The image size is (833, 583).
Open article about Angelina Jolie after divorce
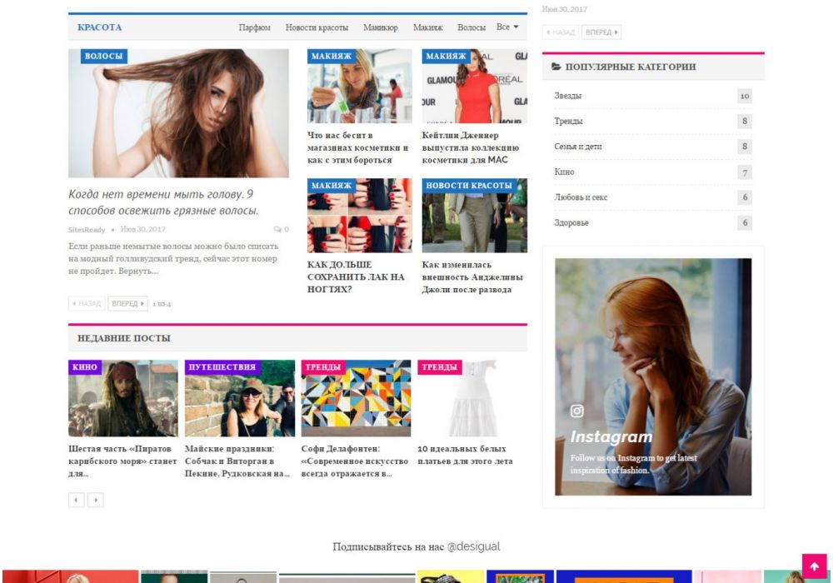[472, 277]
